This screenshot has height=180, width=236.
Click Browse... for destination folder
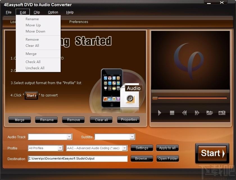click(142, 158)
